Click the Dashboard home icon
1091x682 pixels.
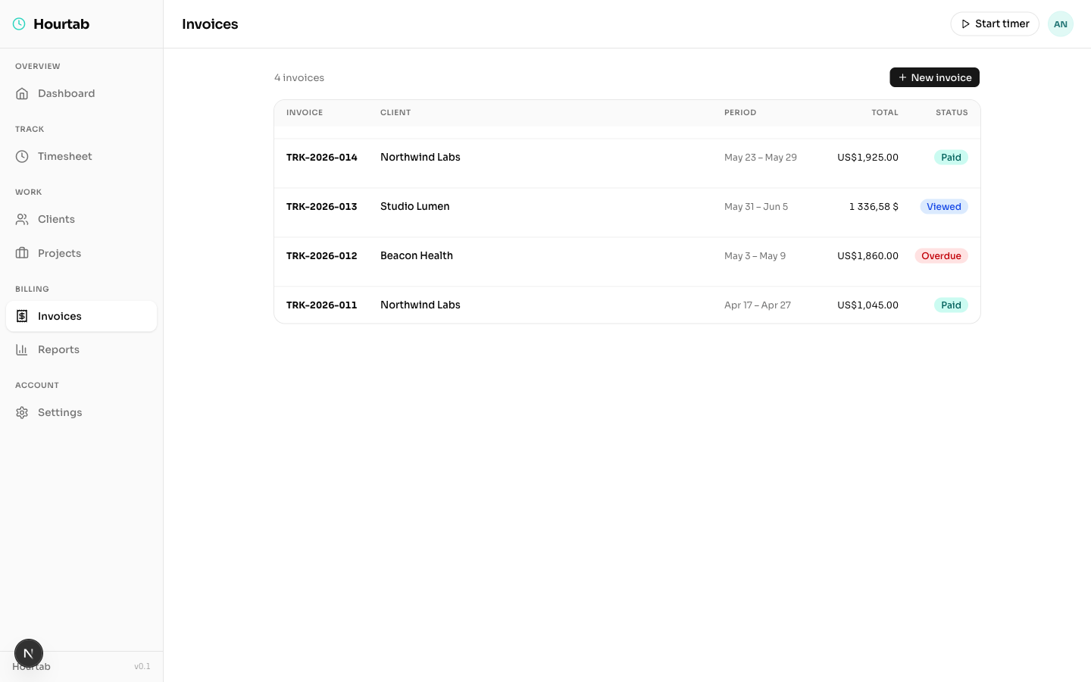(x=22, y=94)
